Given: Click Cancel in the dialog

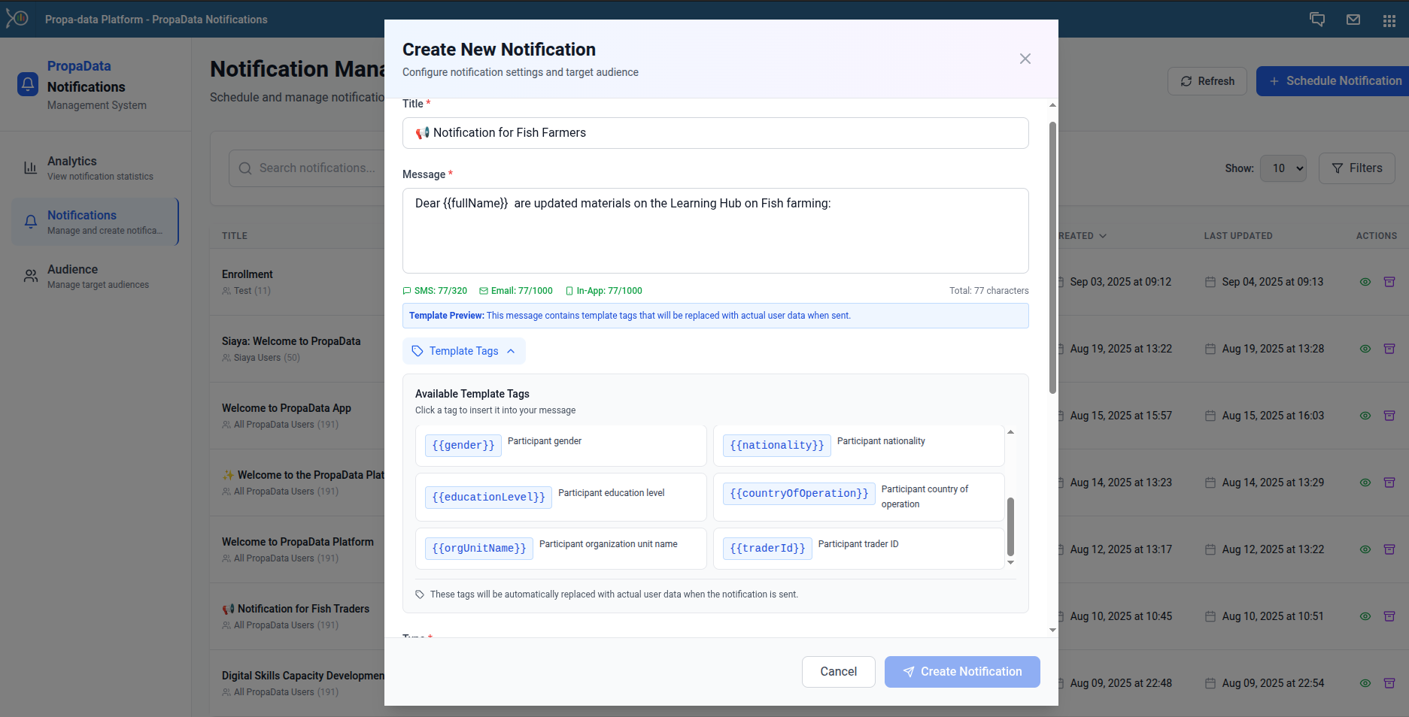Looking at the screenshot, I should pos(838,671).
